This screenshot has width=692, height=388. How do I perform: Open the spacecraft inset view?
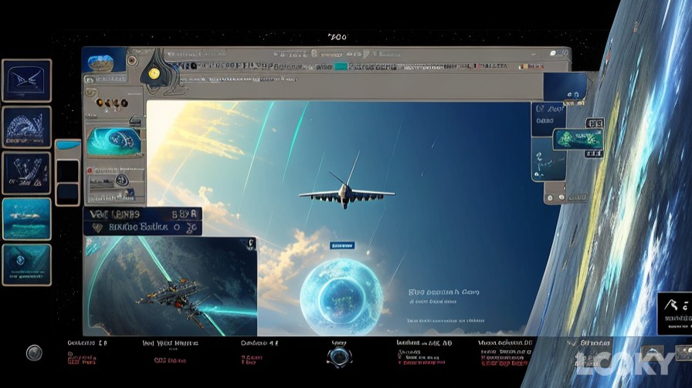coord(171,285)
